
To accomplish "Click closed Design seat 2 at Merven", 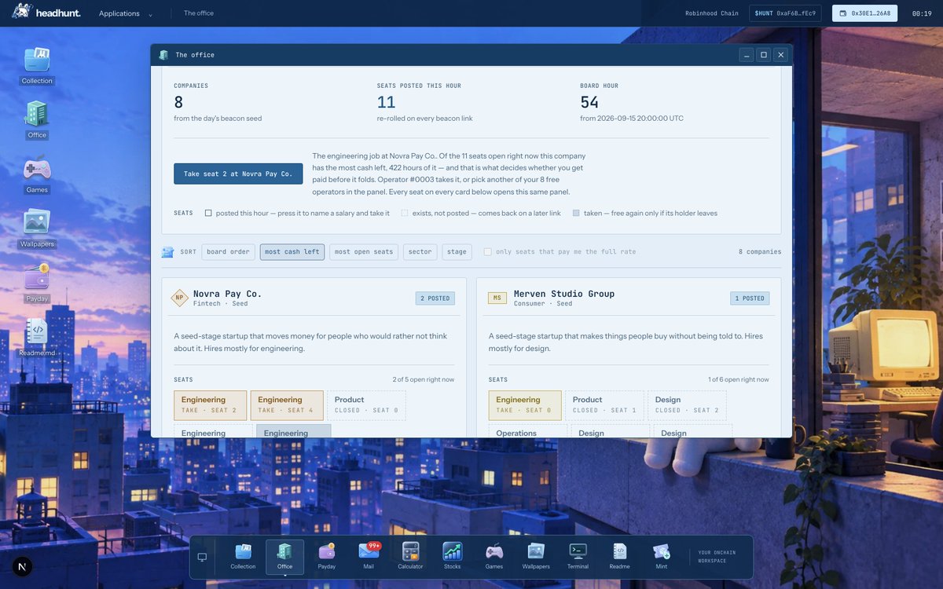I will (x=687, y=405).
